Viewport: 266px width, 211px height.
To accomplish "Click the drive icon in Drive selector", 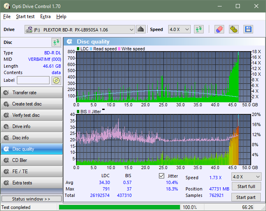I will pos(29,29).
